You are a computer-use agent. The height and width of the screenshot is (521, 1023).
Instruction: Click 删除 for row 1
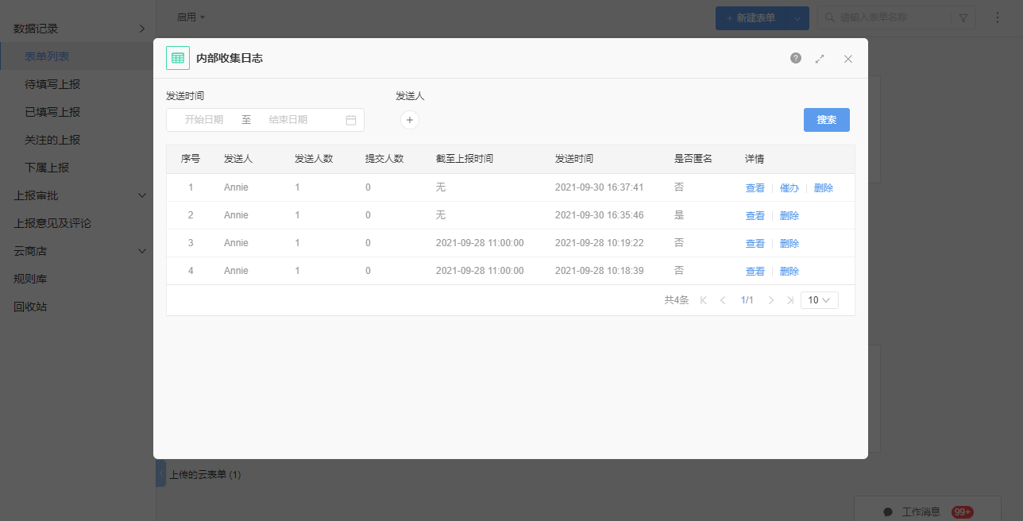tap(823, 188)
